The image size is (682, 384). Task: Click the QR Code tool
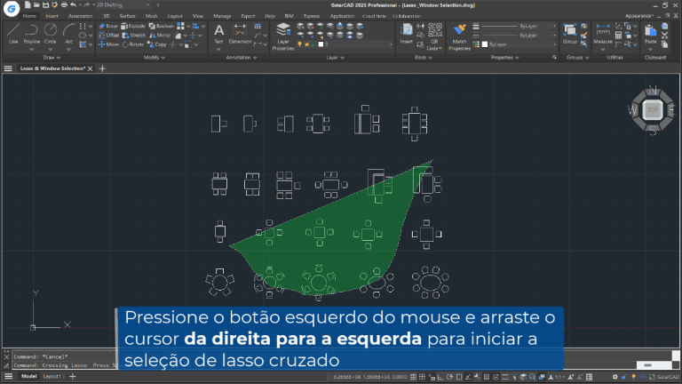(434, 36)
